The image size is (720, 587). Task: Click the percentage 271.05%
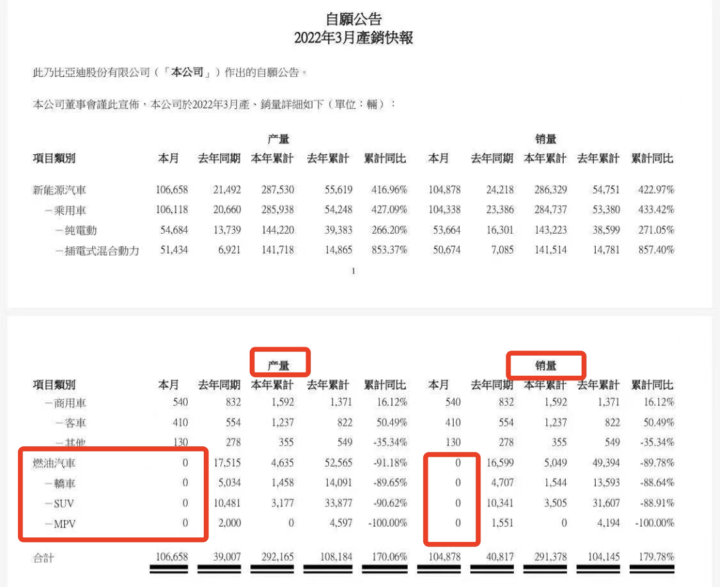click(656, 229)
